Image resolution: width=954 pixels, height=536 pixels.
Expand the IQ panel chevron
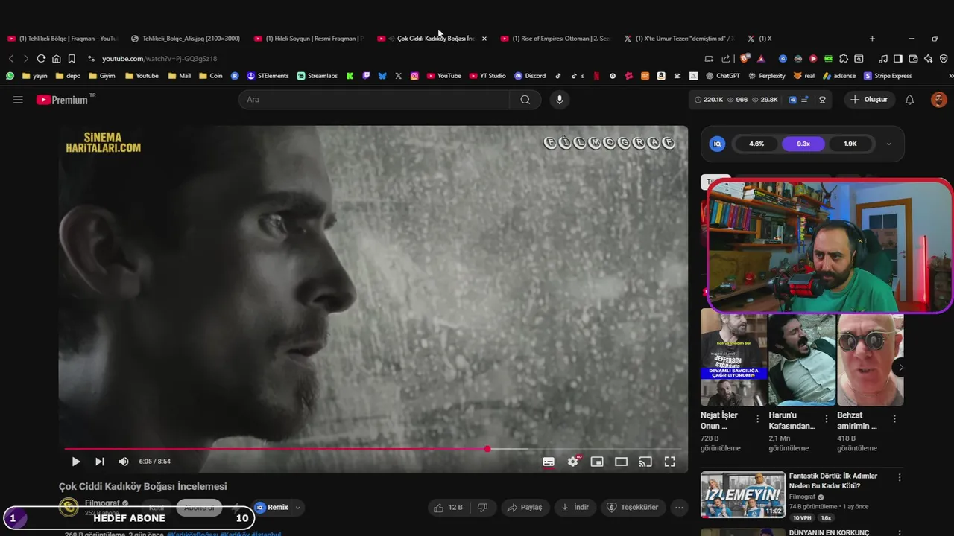[x=888, y=144]
